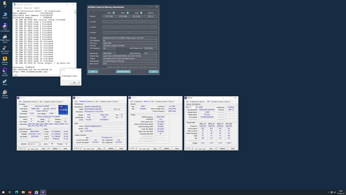Expand Tools dropdown arrow in CPU-Z SPD window

(216, 148)
